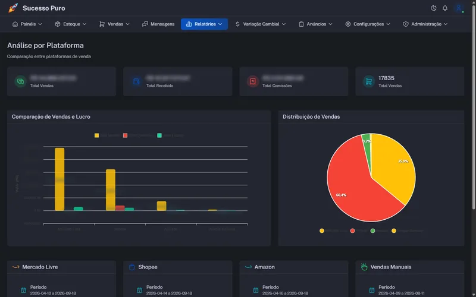The width and height of the screenshot is (476, 297).
Task: Click the Vendas Manuais card title
Action: (x=391, y=267)
